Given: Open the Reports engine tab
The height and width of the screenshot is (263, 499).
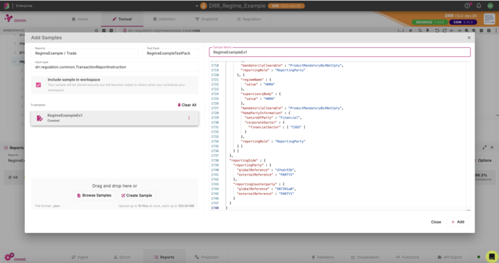Looking at the screenshot, I should tap(164, 257).
